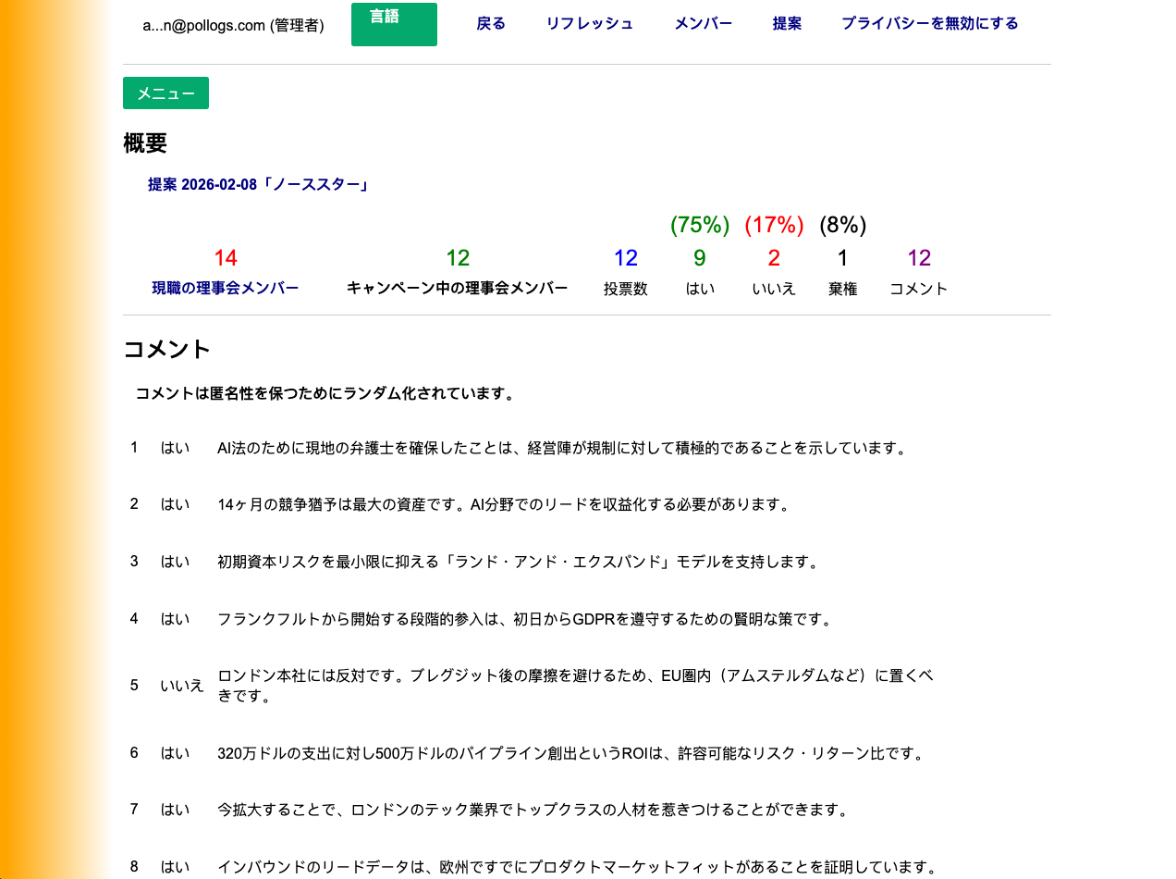
Task: Open the メンバー page
Action: [704, 24]
